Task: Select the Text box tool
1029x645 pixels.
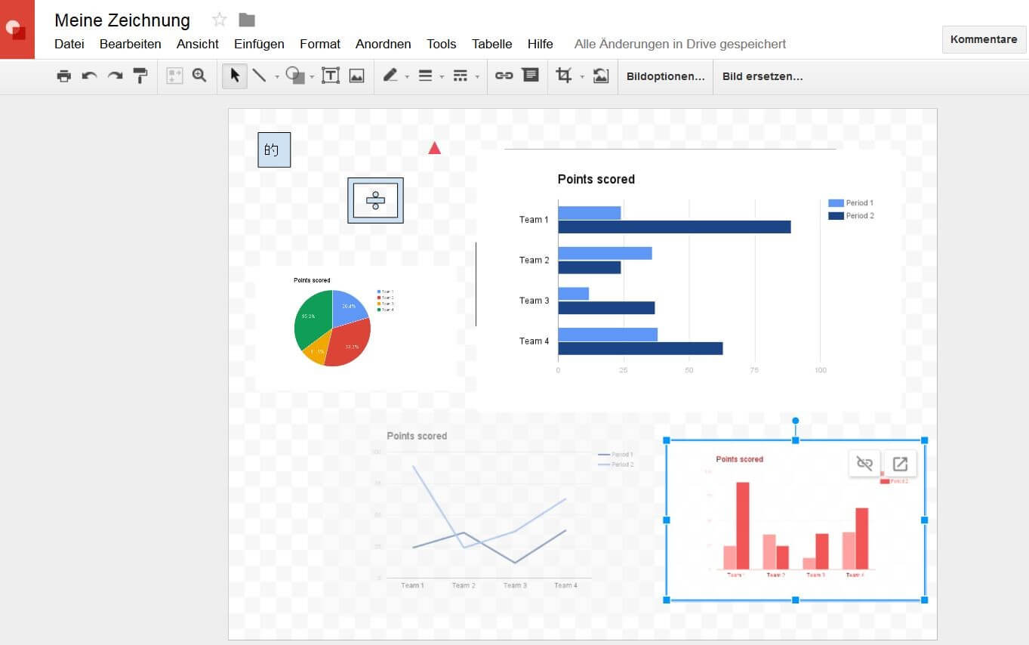Action: coord(331,76)
